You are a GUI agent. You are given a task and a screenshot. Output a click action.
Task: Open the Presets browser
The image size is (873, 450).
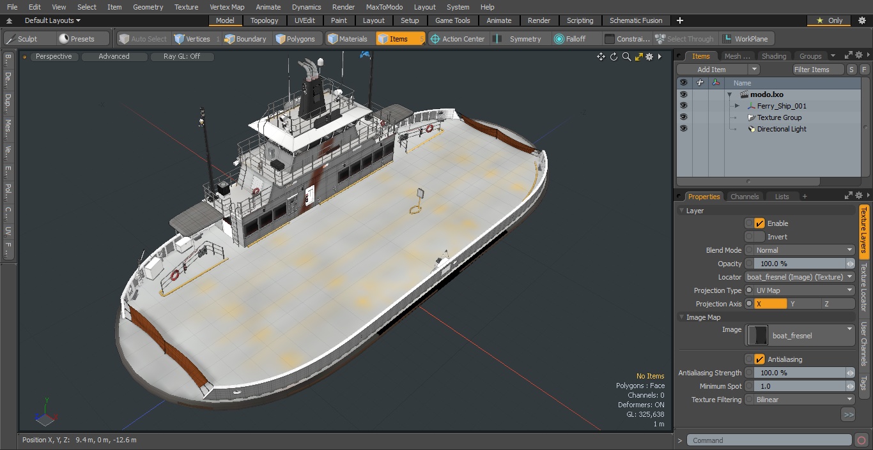click(x=83, y=39)
